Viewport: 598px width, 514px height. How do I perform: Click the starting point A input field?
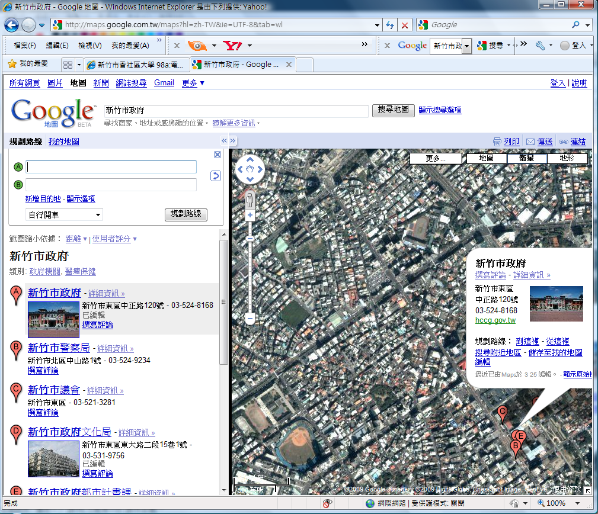111,167
